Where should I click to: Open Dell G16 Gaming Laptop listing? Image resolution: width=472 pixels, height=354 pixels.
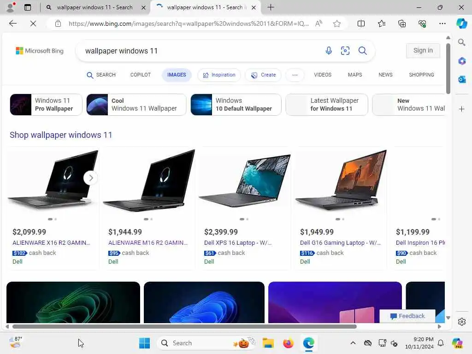(341, 242)
